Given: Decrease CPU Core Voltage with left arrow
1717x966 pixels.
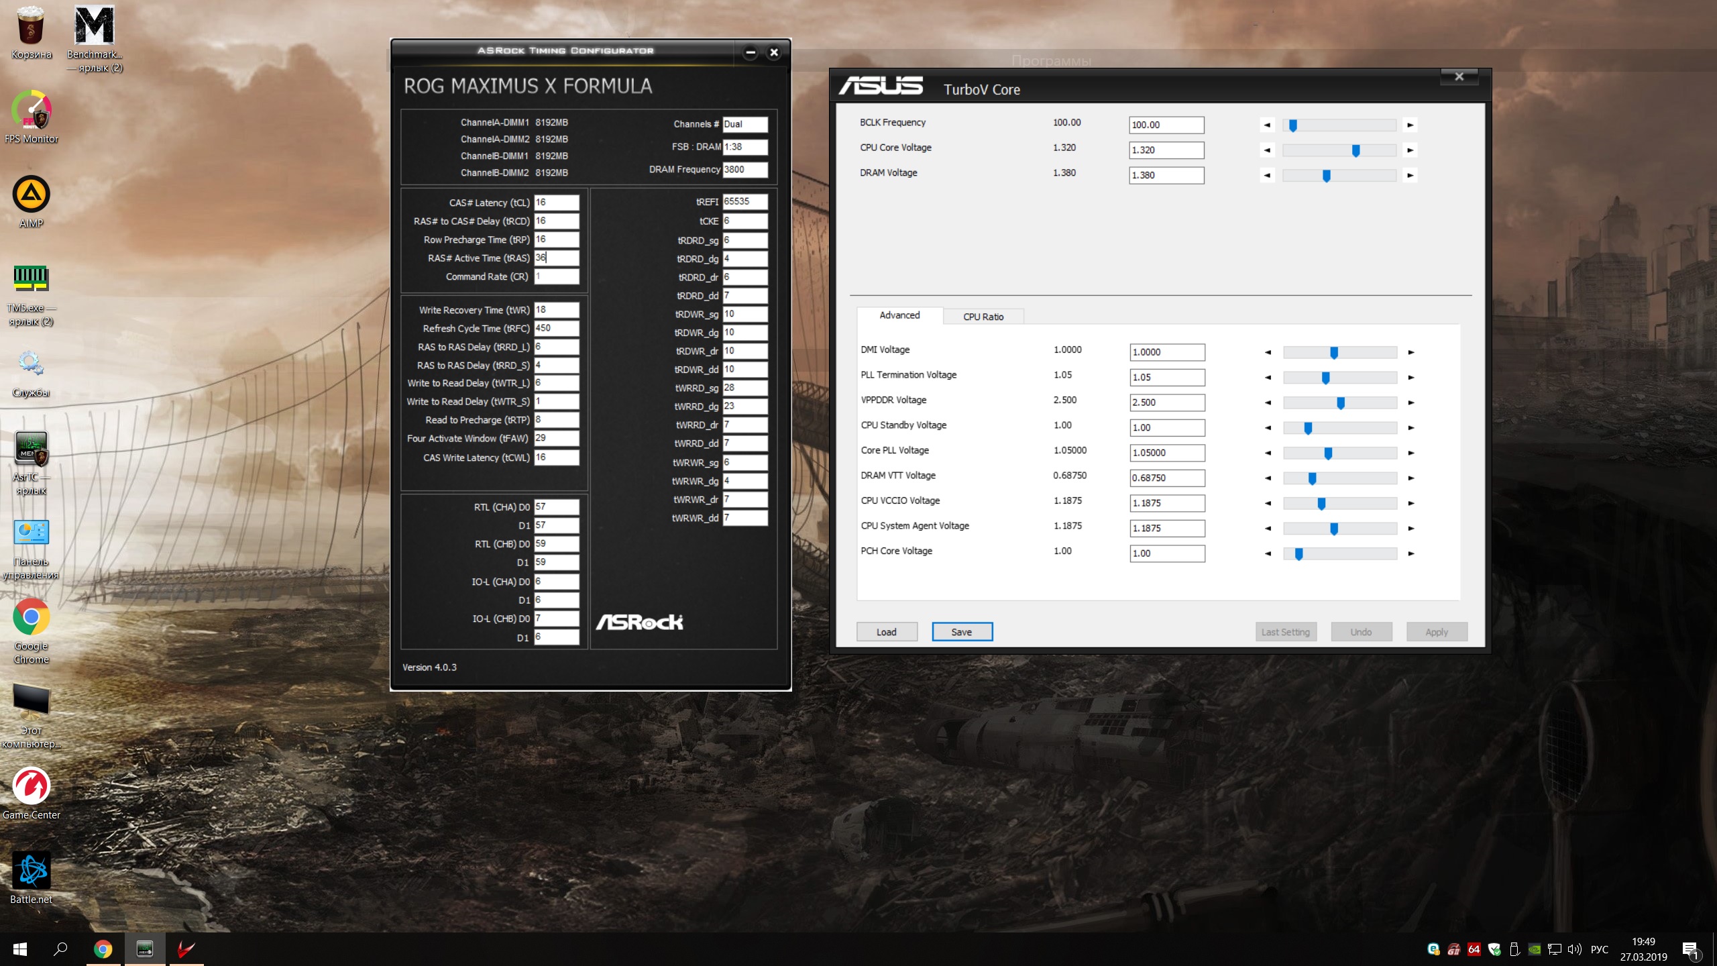Looking at the screenshot, I should 1267,150.
